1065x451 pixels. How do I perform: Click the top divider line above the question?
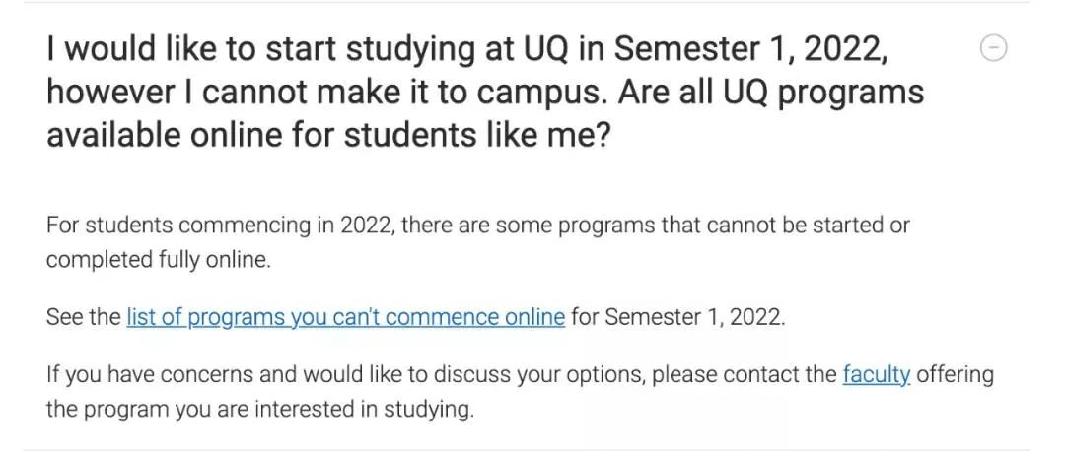click(x=527, y=2)
